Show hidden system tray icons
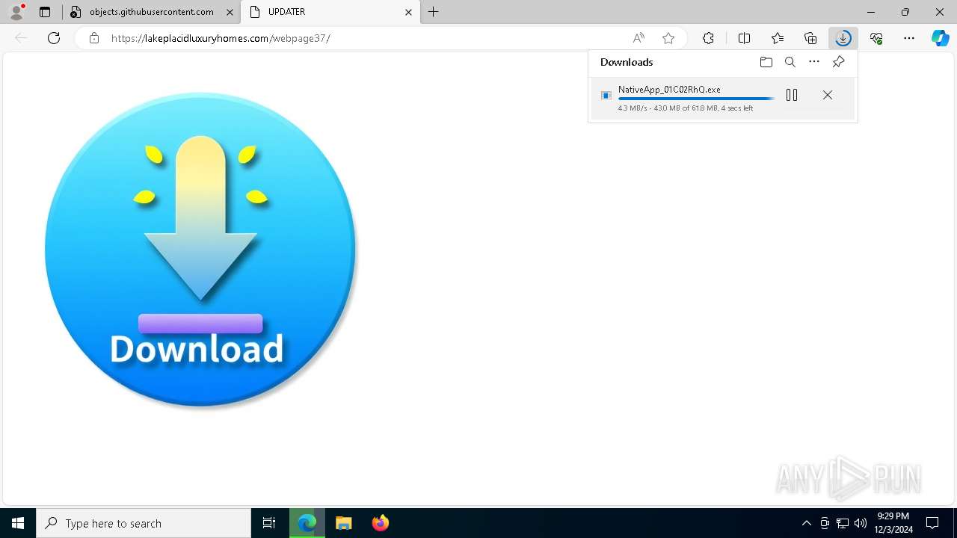 806,523
